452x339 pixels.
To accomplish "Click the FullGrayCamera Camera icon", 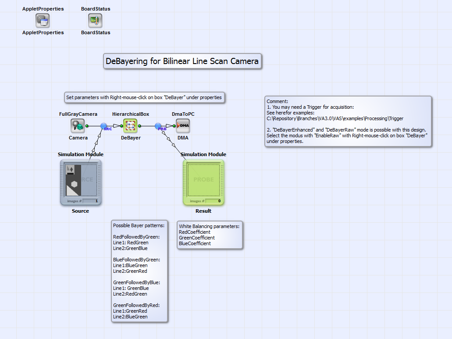I will click(x=78, y=126).
